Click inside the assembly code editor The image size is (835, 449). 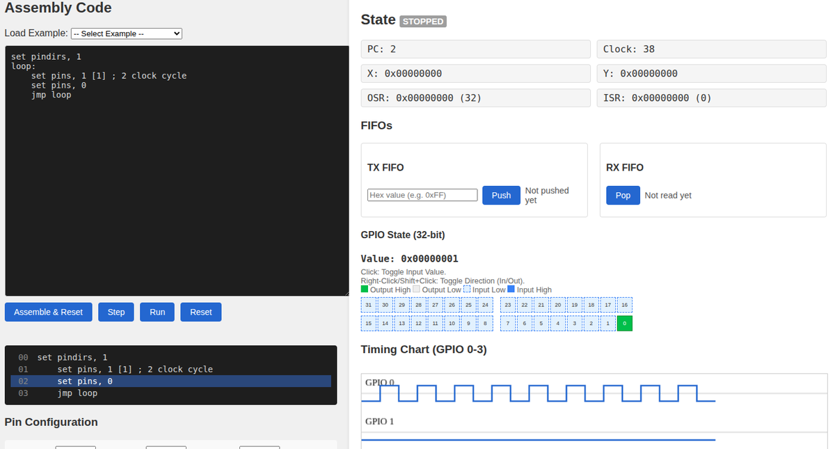tap(177, 171)
